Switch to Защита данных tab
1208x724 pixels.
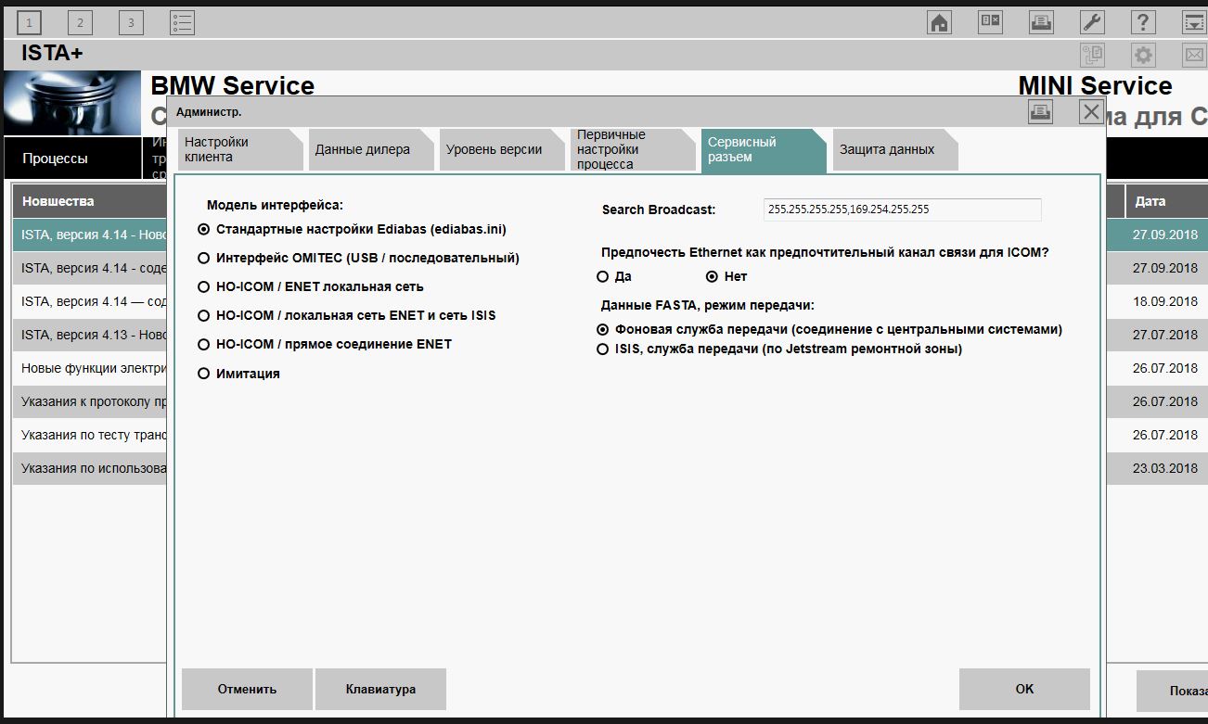coord(894,149)
